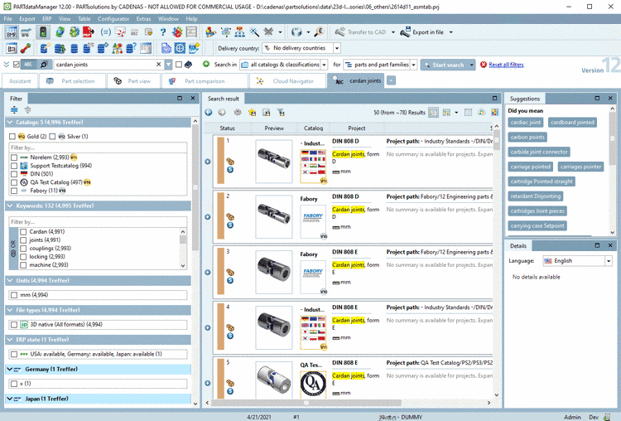Click the funnel filter save icon in results
This screenshot has height=421, width=621.
pos(281,113)
